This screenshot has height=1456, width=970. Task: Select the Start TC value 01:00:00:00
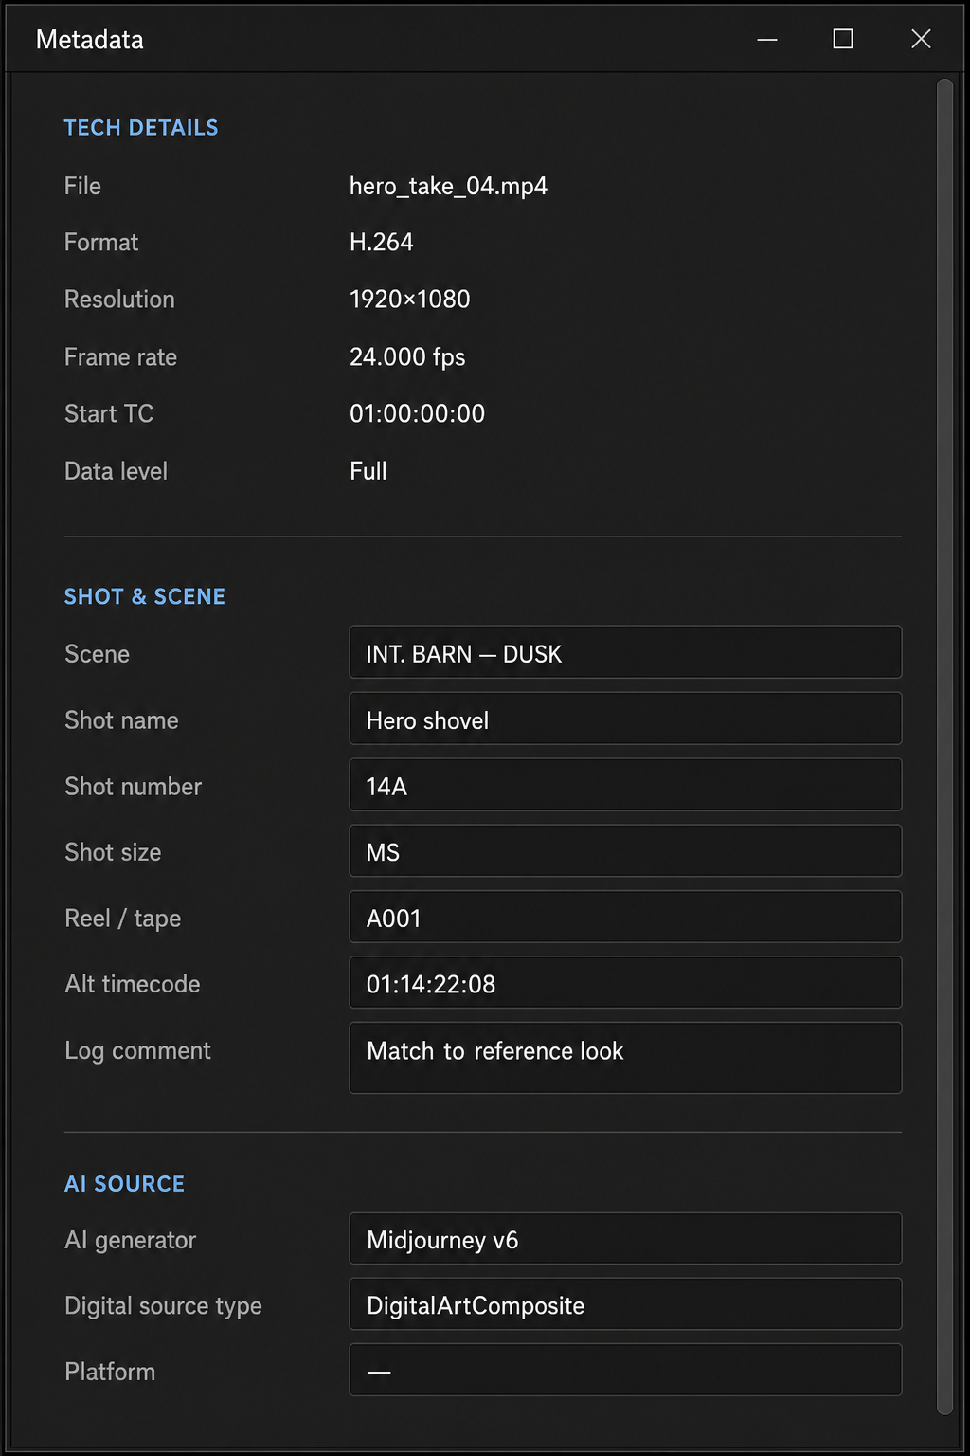click(417, 413)
